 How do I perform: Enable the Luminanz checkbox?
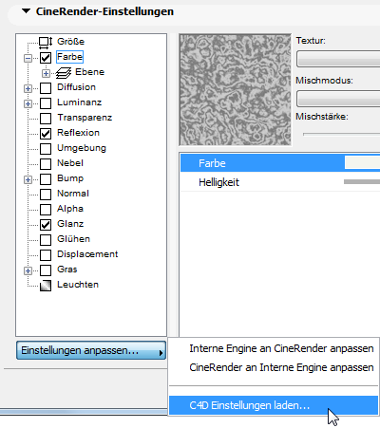point(46,103)
